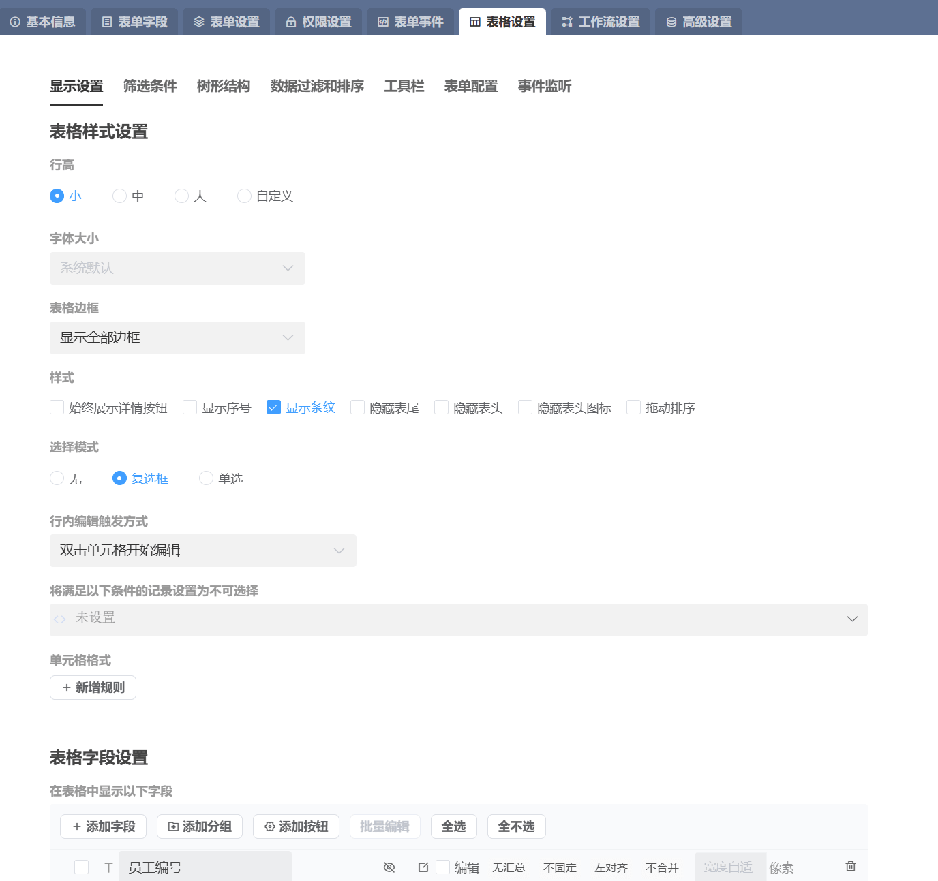Delete the 员工编号 field with trash icon

pyautogui.click(x=850, y=866)
